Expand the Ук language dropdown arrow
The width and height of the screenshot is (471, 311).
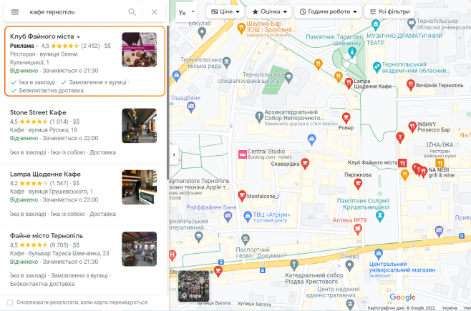193,11
